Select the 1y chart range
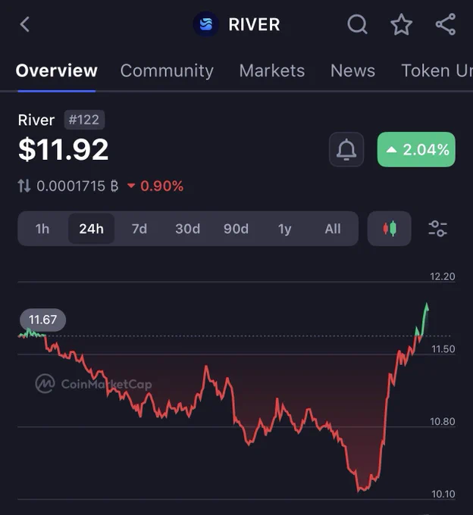Viewport: 473px width, 515px height. tap(285, 229)
